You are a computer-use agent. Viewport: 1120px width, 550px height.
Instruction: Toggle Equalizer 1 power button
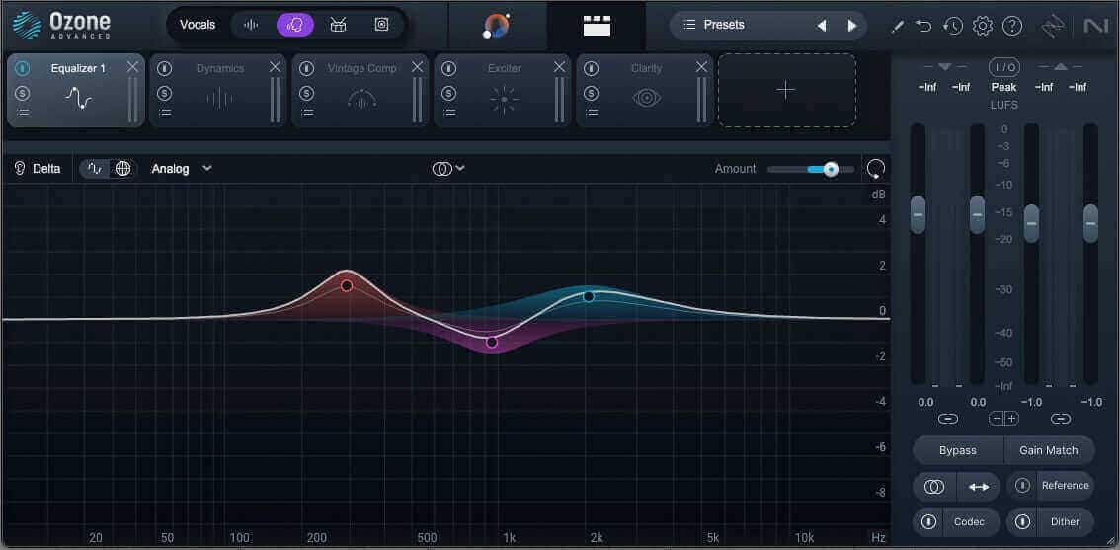tap(23, 69)
